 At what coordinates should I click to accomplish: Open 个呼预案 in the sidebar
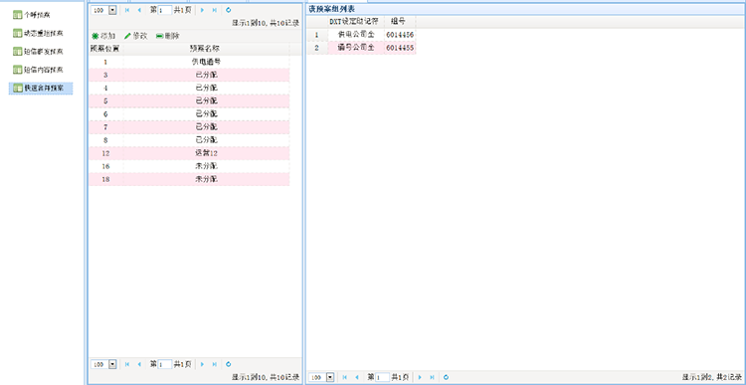pyautogui.click(x=33, y=15)
